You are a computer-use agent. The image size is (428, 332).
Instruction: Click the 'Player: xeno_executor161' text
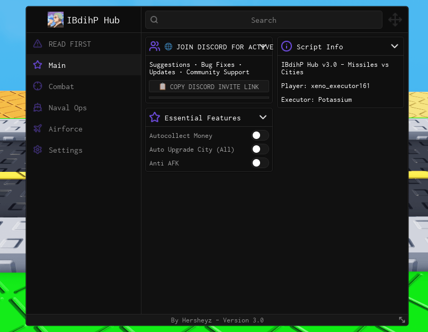(x=325, y=86)
